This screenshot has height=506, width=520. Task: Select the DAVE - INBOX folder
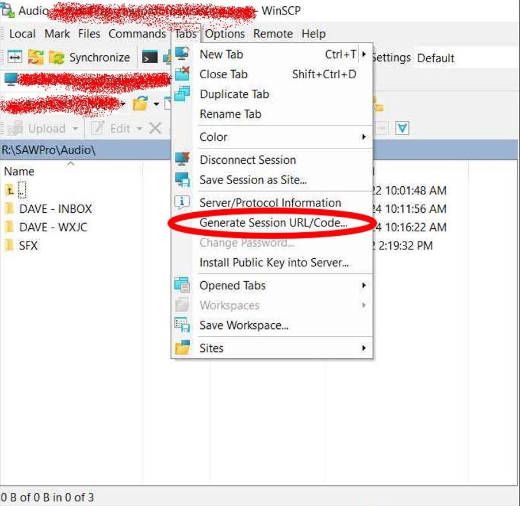(49, 209)
